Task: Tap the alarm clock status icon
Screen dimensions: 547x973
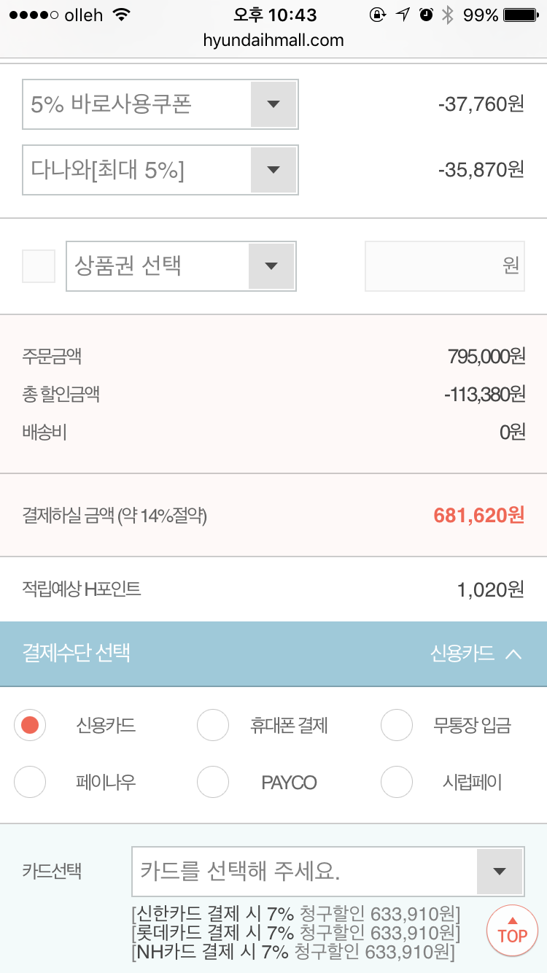Action: pyautogui.click(x=427, y=15)
